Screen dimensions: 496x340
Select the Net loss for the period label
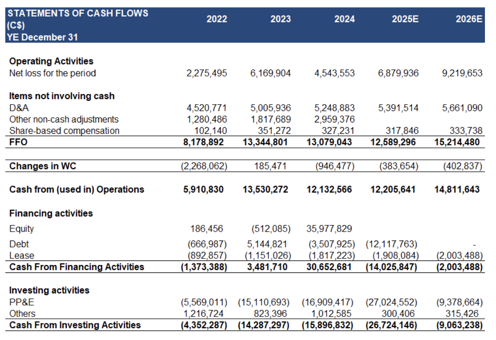tap(52, 73)
